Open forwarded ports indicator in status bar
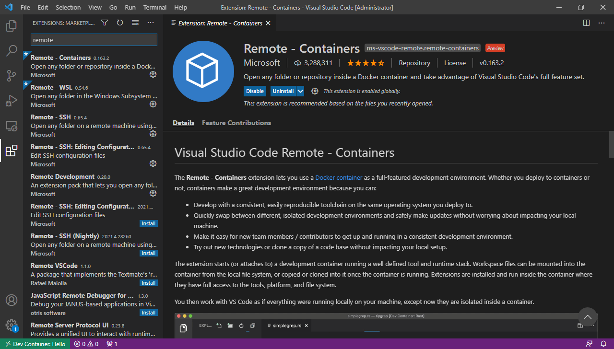Viewport: 614px width, 349px height. click(112, 344)
